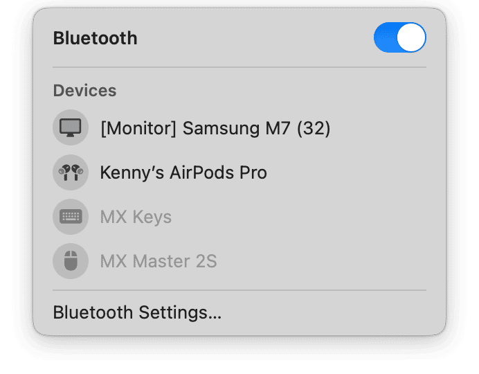Viewport: 479px width, 374px height.
Task: Disconnect the Samsung M7 monitor via its name
Action: coord(215,128)
